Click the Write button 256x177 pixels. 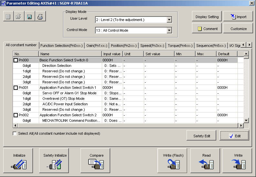tap(237, 161)
